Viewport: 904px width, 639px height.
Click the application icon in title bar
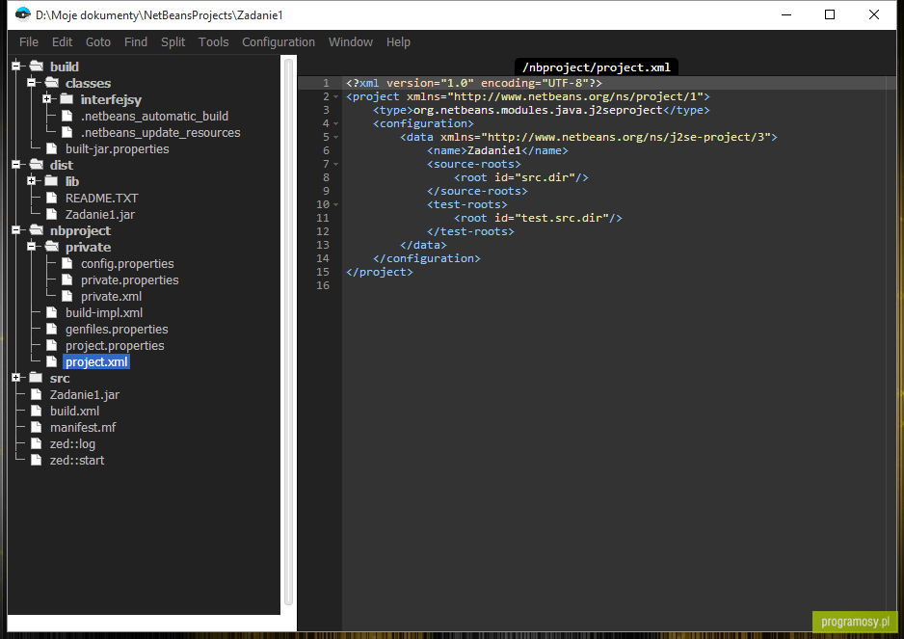point(22,14)
